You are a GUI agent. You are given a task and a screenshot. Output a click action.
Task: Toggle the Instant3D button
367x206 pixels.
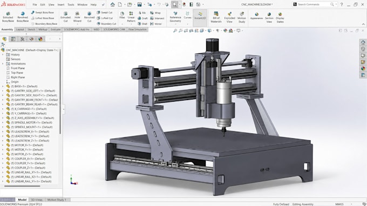(200, 16)
